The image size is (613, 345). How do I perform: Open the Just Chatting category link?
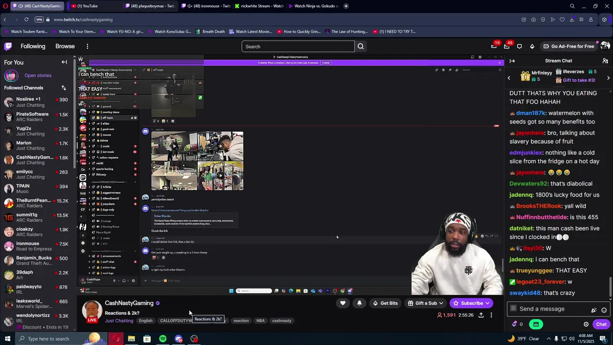pyautogui.click(x=119, y=321)
